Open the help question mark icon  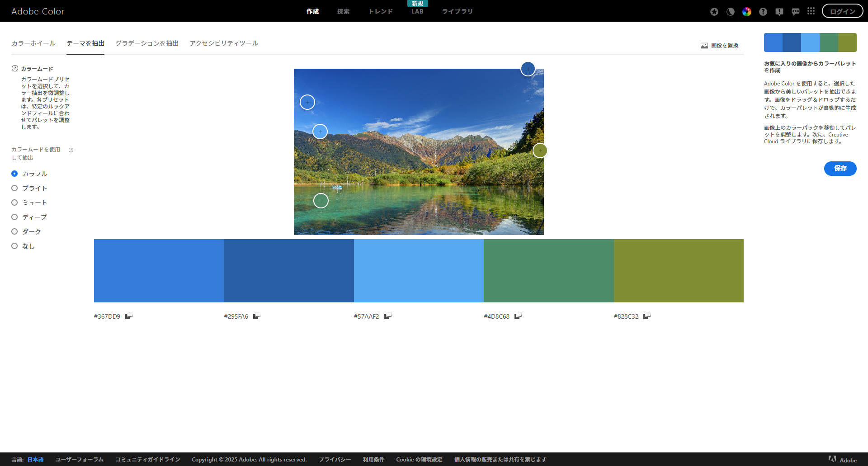point(763,12)
